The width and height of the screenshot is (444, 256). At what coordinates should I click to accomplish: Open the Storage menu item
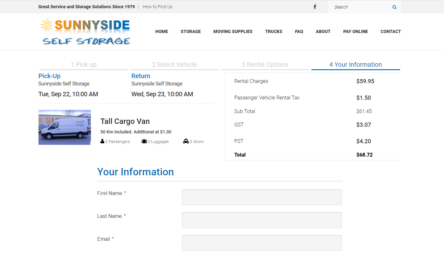pos(191,31)
